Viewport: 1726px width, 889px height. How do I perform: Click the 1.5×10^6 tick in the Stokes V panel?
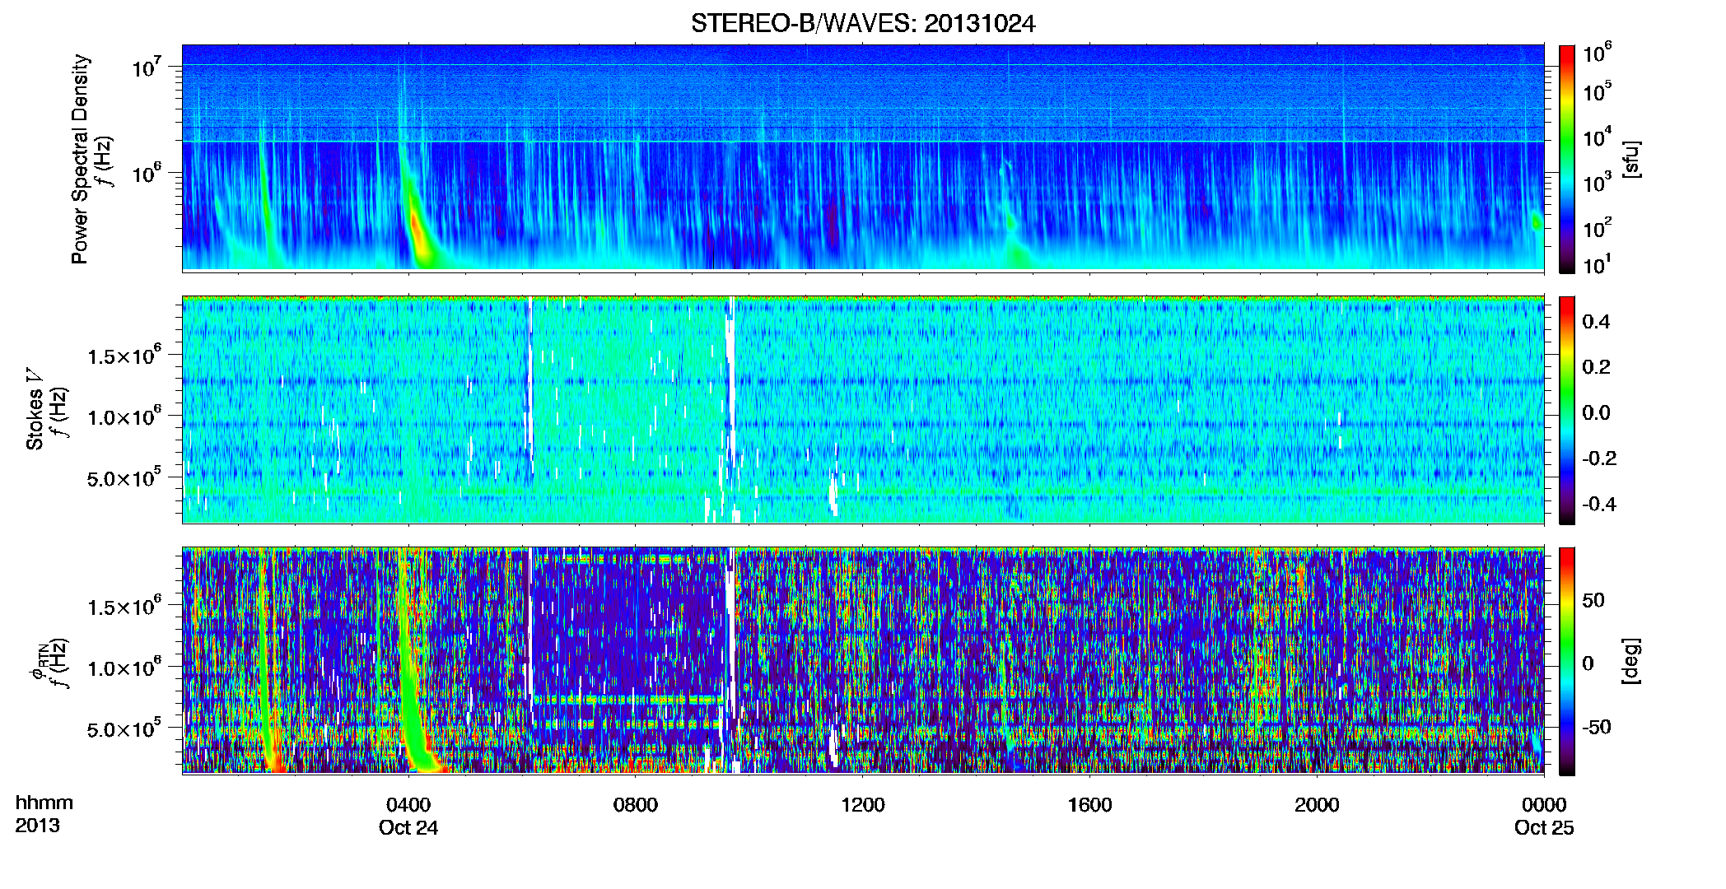124,356
